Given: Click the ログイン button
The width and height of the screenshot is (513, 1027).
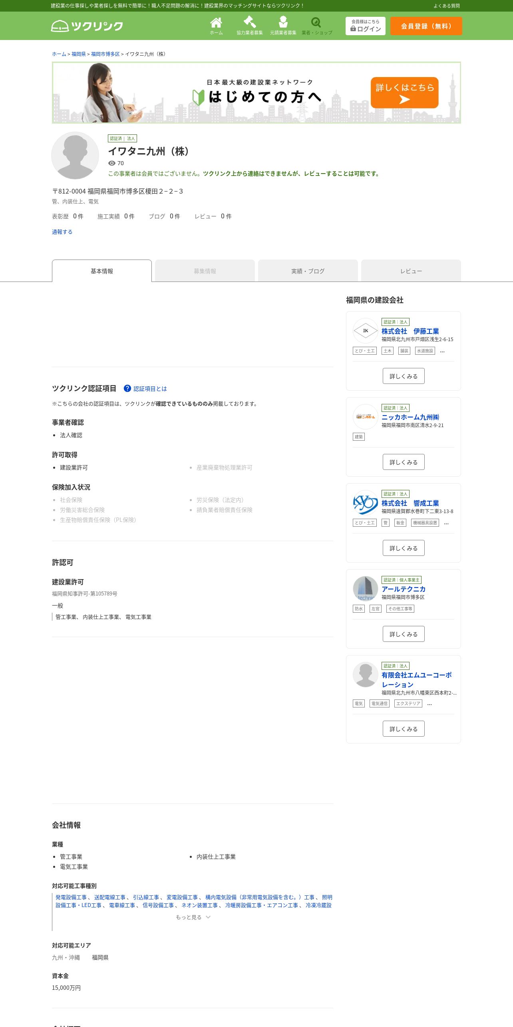Looking at the screenshot, I should pyautogui.click(x=366, y=26).
